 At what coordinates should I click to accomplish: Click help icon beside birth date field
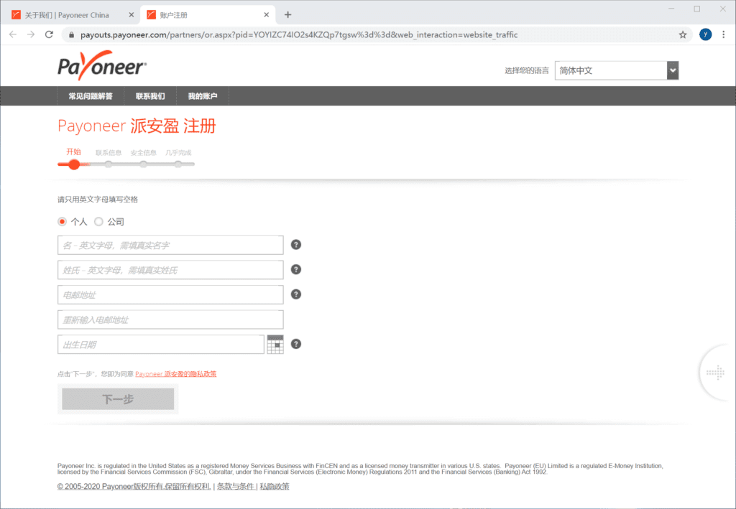coord(296,344)
